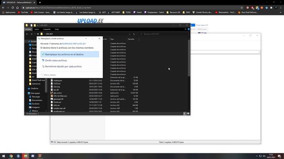
Task: Select the installscript.vdf file
Action: 59,108
